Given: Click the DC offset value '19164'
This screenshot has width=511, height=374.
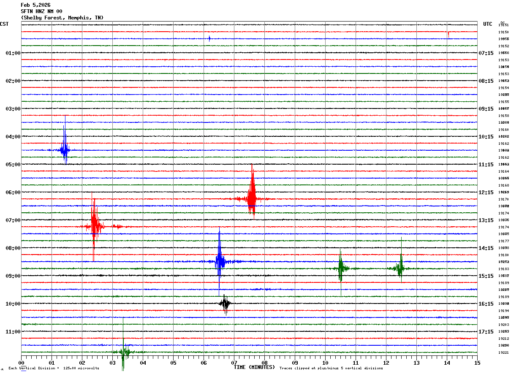Looking at the screenshot, I should (x=503, y=171).
